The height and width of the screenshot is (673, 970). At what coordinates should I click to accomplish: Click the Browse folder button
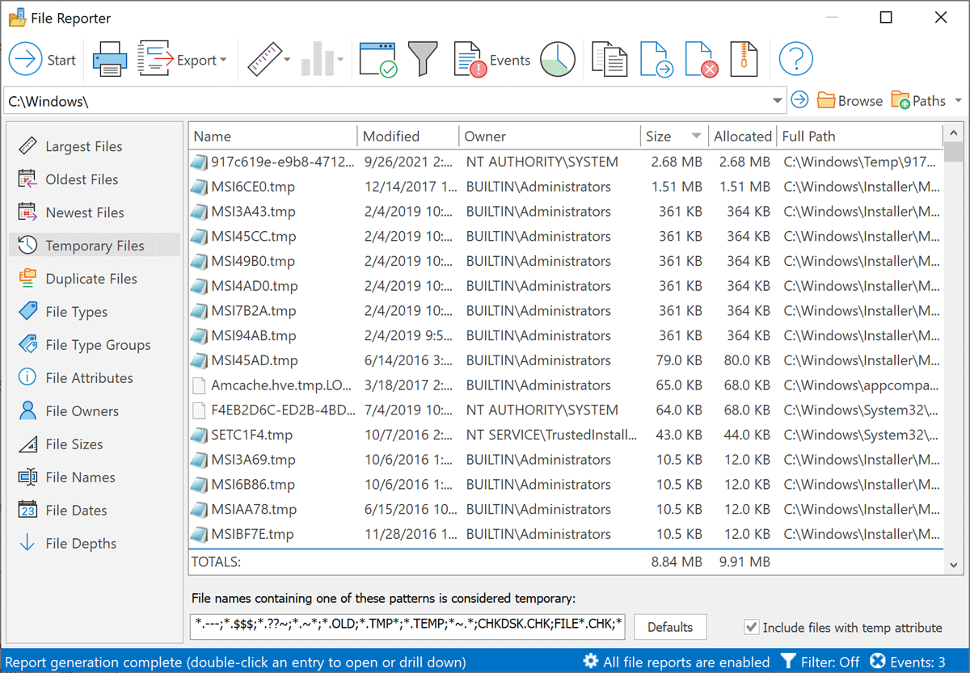850,100
